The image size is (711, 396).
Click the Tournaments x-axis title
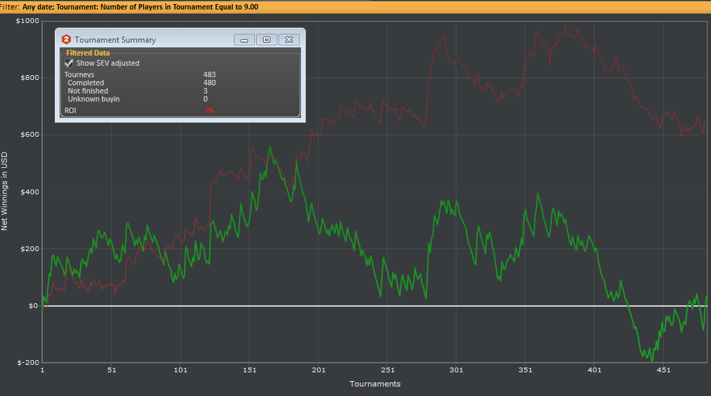tap(375, 384)
